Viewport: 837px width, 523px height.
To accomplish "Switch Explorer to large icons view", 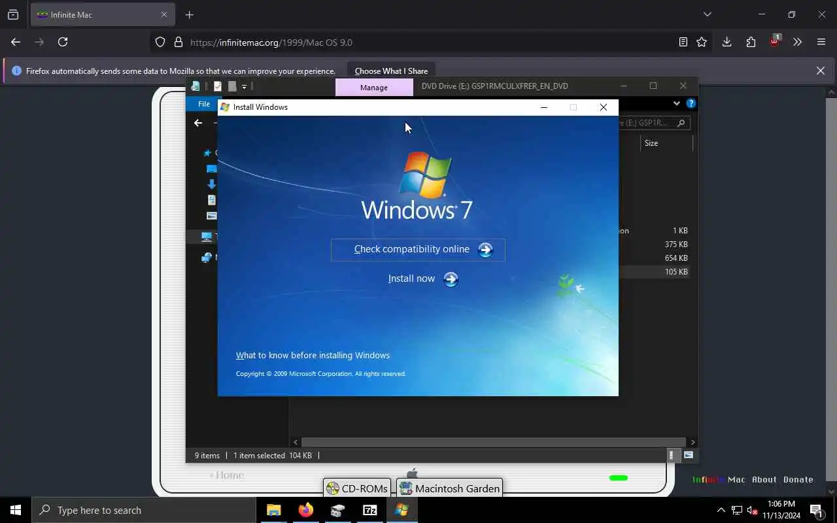I will pos(689,456).
